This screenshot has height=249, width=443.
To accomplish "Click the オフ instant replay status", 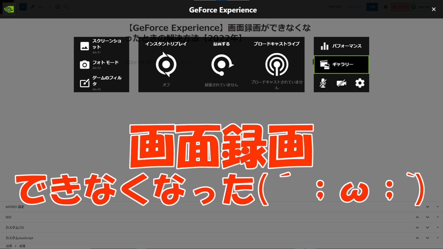I will pos(166,85).
